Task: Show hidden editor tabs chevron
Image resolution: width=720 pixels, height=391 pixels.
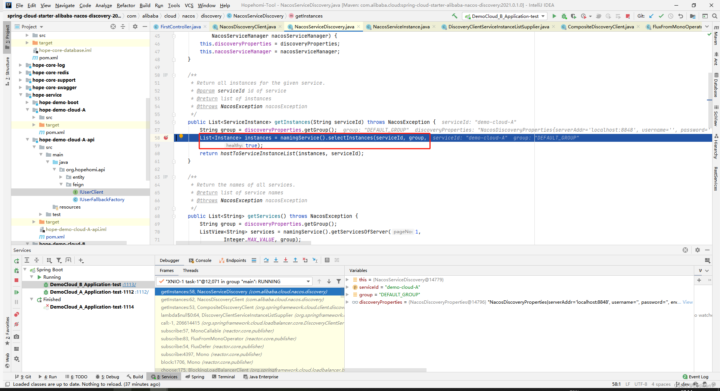Action: pyautogui.click(x=707, y=26)
